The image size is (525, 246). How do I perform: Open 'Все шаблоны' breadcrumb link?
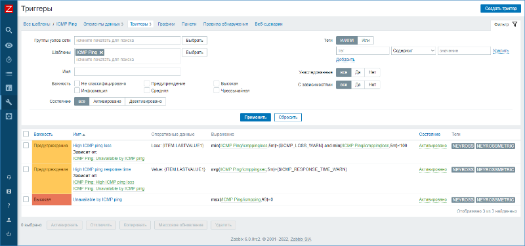pyautogui.click(x=37, y=24)
